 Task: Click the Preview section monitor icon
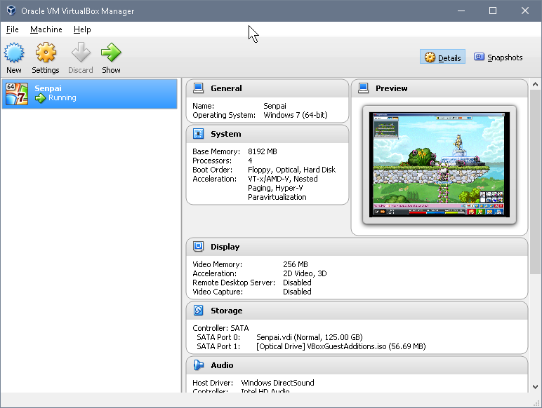point(363,88)
